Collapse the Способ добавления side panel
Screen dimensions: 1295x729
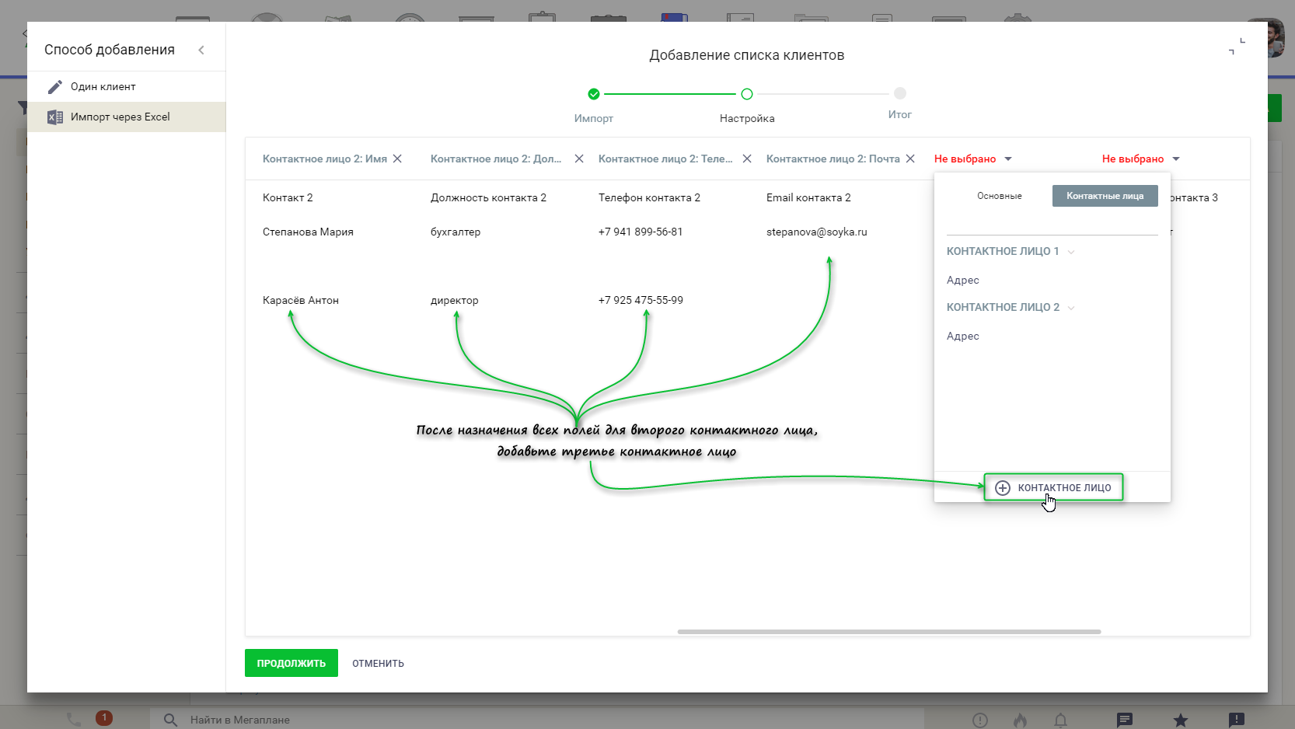(201, 50)
